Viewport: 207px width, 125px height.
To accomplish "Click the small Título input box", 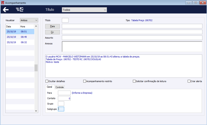I will tap(65, 20).
